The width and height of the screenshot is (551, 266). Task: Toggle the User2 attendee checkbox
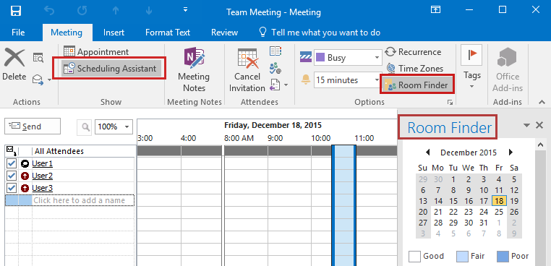12,176
